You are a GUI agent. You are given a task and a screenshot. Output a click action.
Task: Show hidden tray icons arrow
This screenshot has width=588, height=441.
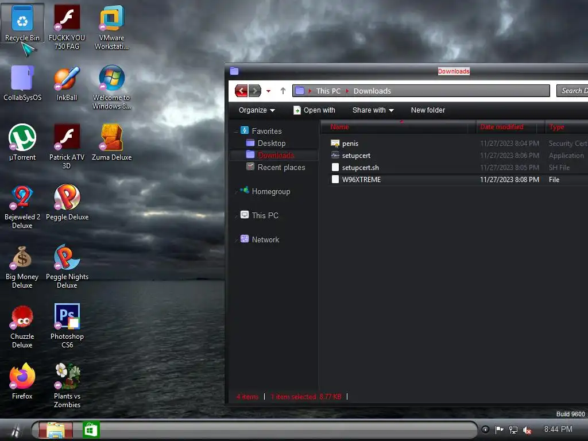pos(485,430)
